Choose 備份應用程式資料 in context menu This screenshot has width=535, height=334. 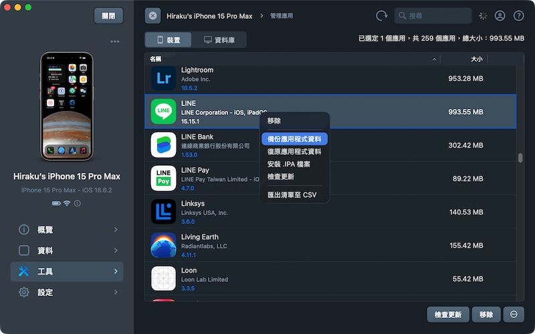point(294,139)
